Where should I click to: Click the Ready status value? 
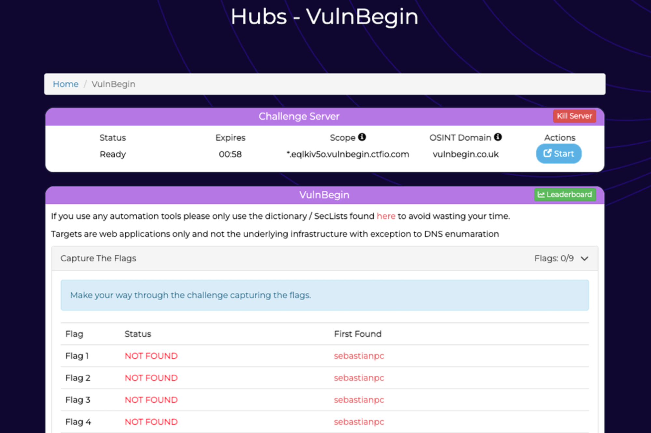click(113, 154)
